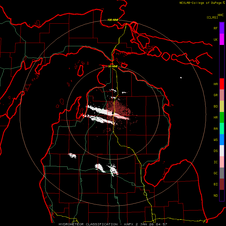Click the RA light-green legend swatch

(222, 129)
